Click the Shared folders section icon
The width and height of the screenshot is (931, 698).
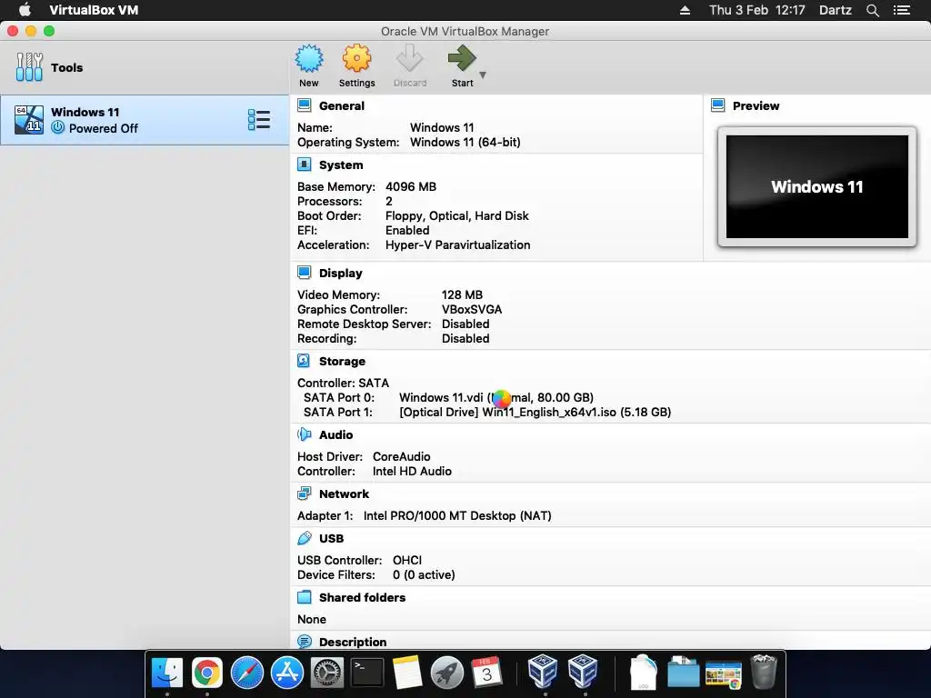304,597
